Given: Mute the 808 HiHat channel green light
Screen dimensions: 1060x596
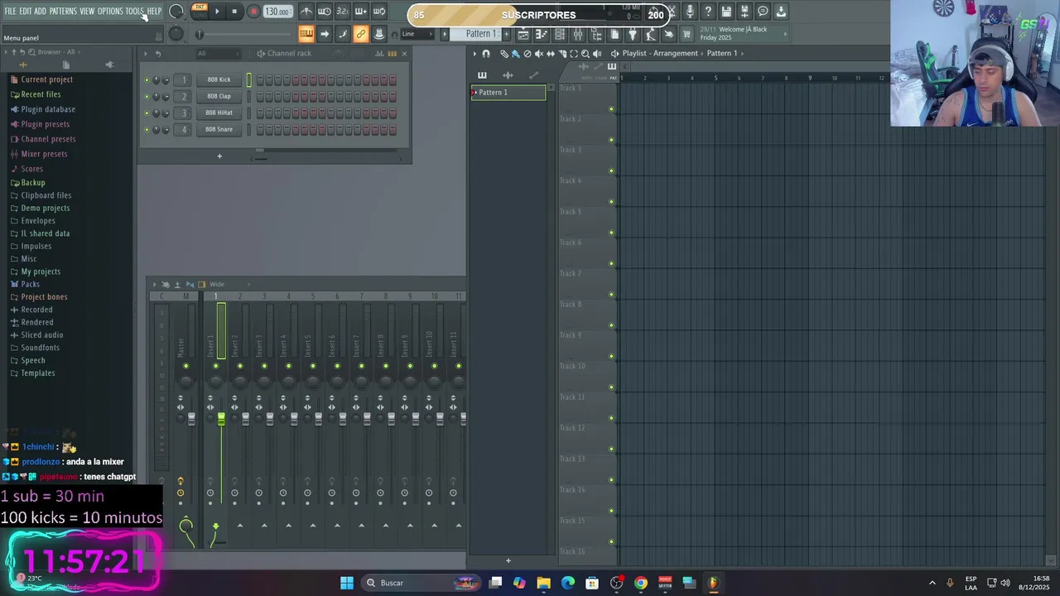Looking at the screenshot, I should [x=147, y=113].
